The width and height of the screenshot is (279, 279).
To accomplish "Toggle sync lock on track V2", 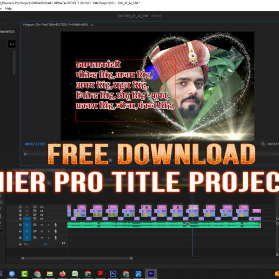I will 35,215.
